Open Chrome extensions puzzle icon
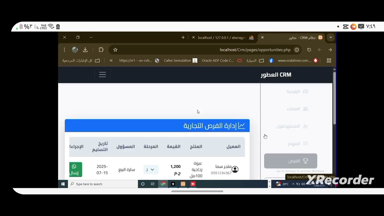Viewport: 384px width, 216px height. [x=101, y=50]
